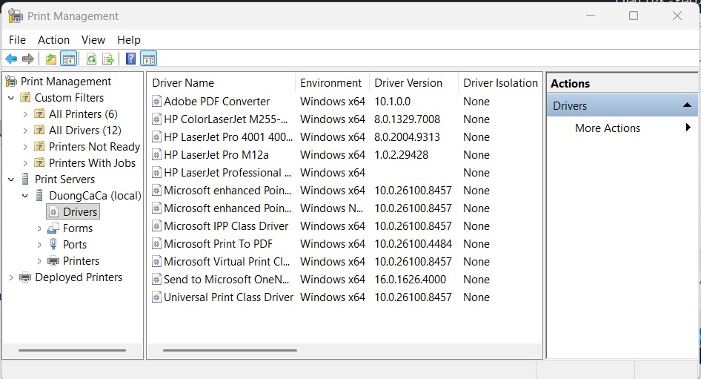Toggle the Show/Hide Console Tree icon
Screen dimensions: 701x379
coord(68,59)
